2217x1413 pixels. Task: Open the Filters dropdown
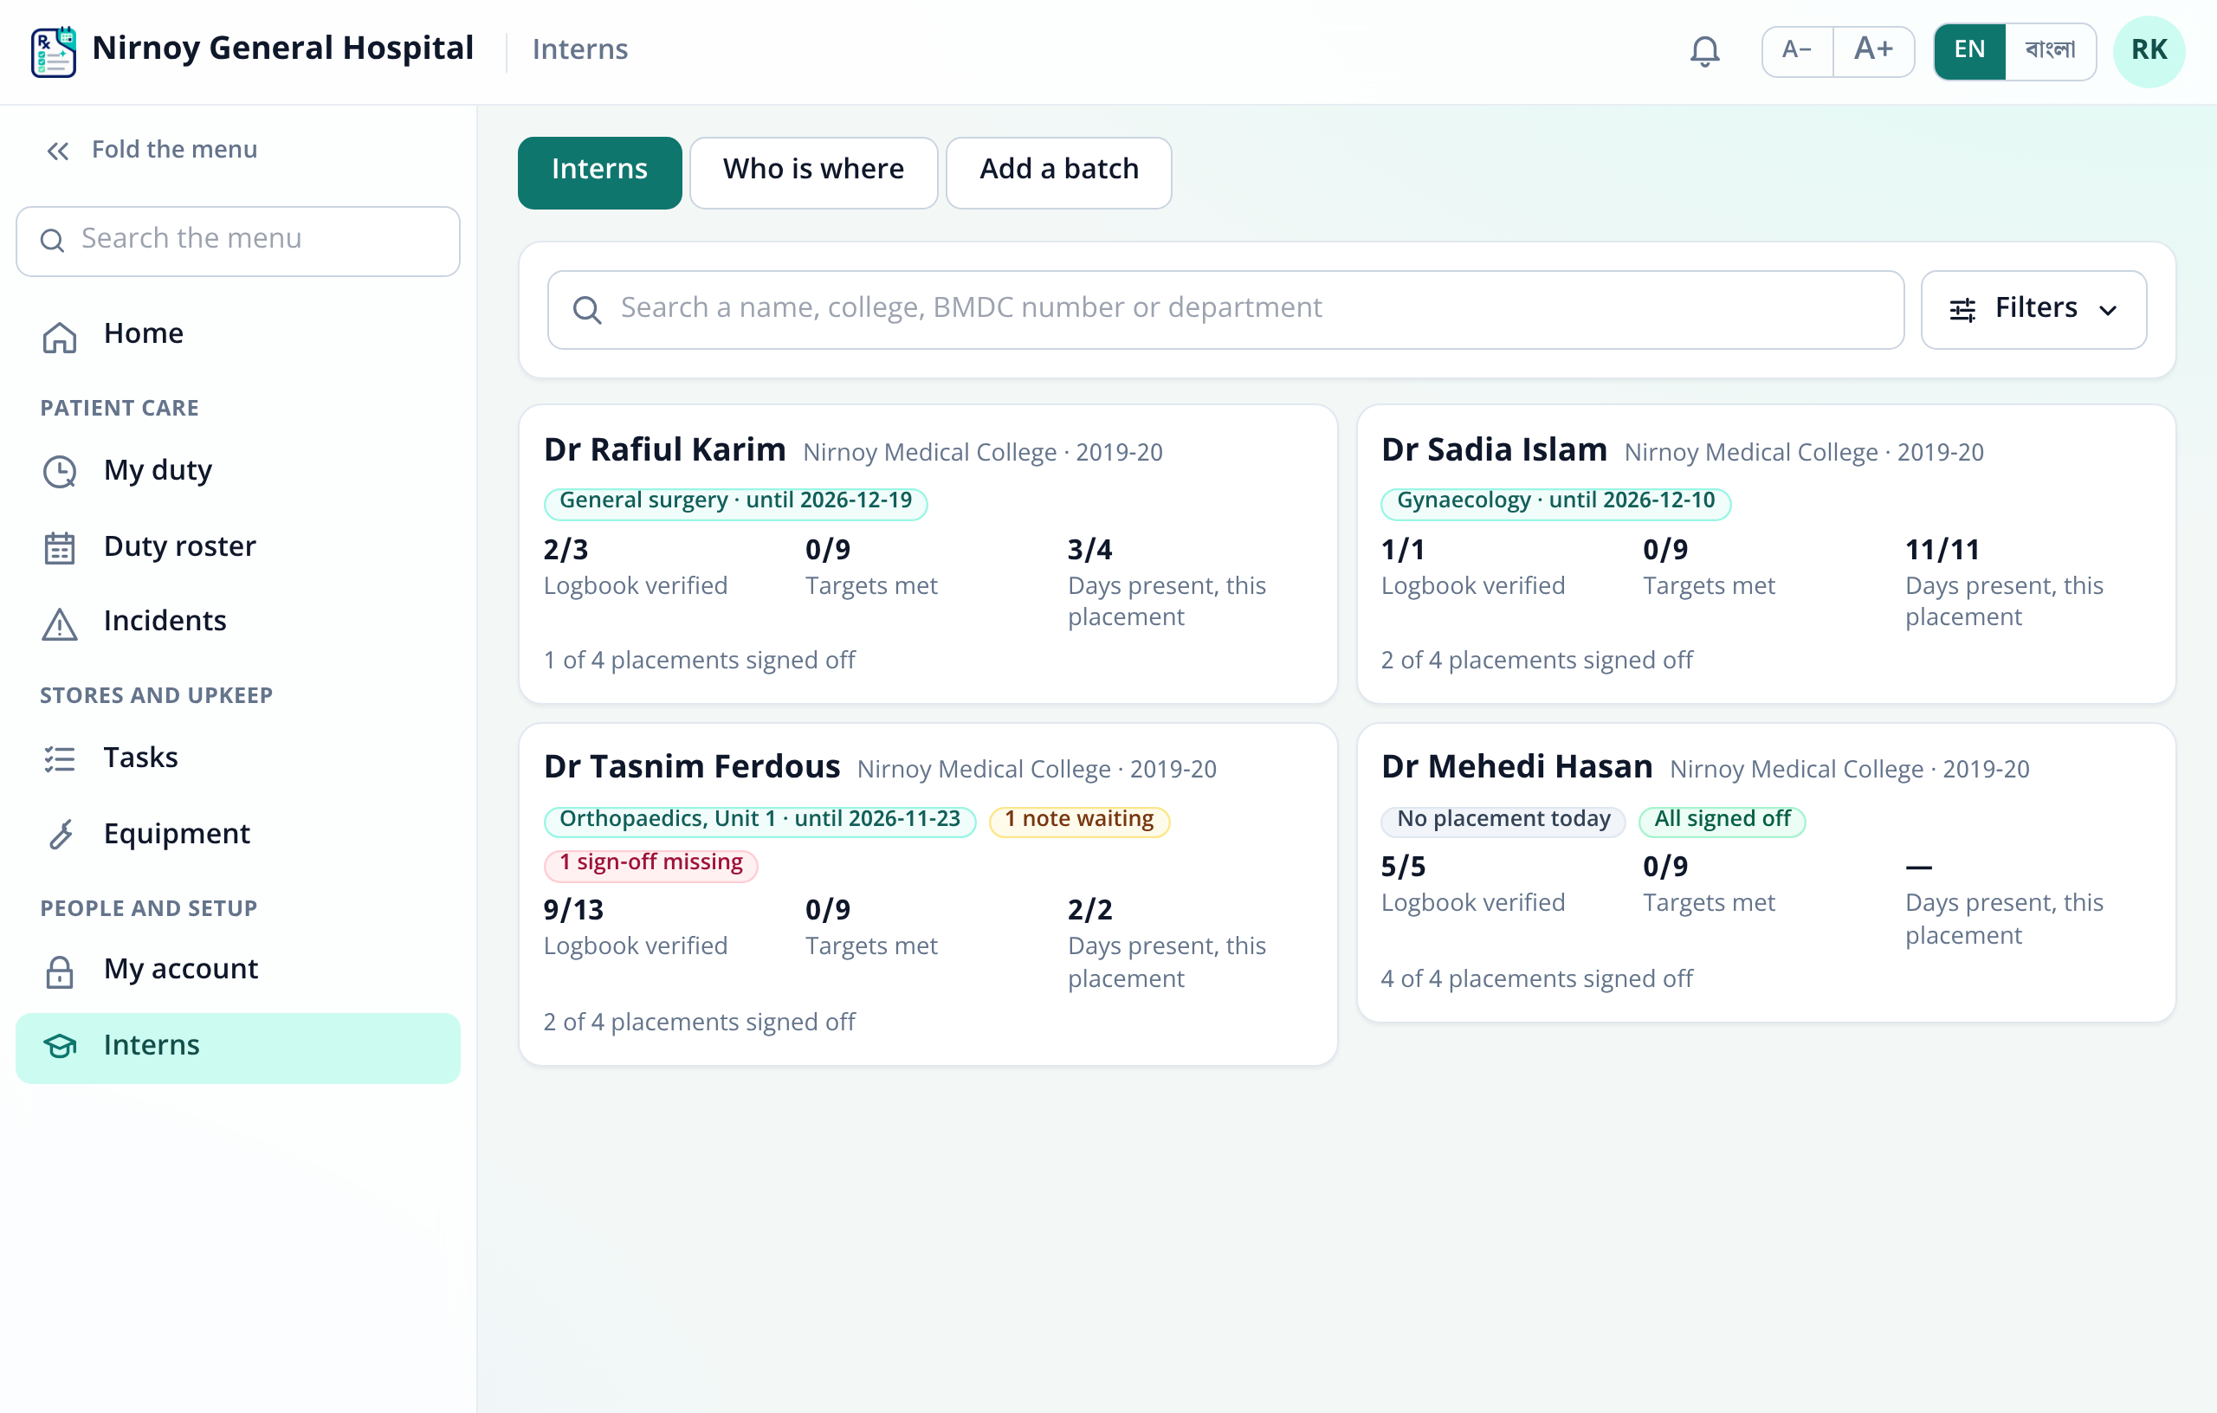point(2033,309)
